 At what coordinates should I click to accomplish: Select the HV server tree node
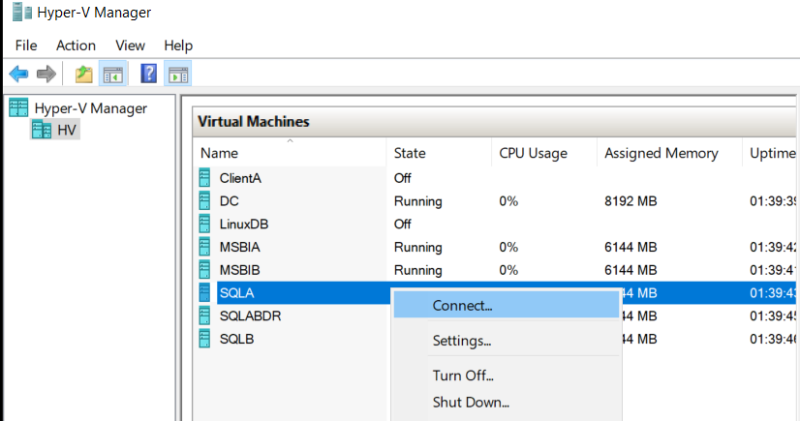pos(66,130)
